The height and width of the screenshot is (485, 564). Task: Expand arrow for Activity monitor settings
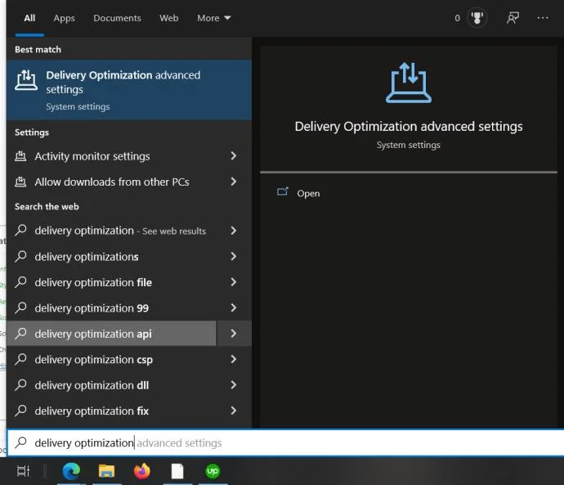[234, 155]
